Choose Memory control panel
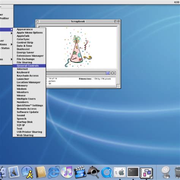 point(29,85)
